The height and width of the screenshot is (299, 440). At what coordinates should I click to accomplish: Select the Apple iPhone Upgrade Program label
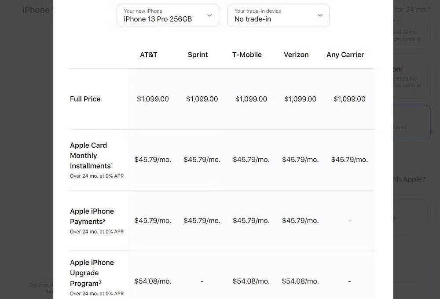click(92, 273)
